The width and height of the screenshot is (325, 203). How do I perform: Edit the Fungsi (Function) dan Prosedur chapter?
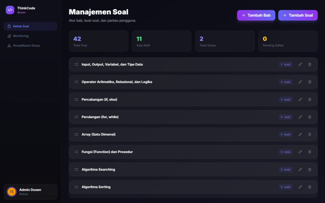300,152
